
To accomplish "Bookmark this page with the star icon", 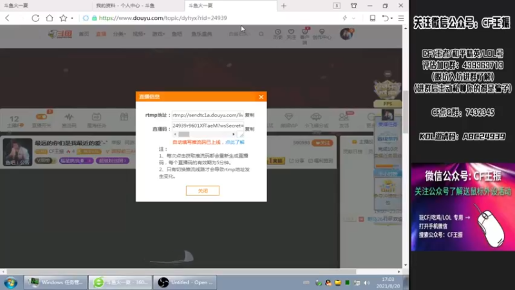I will point(63,18).
